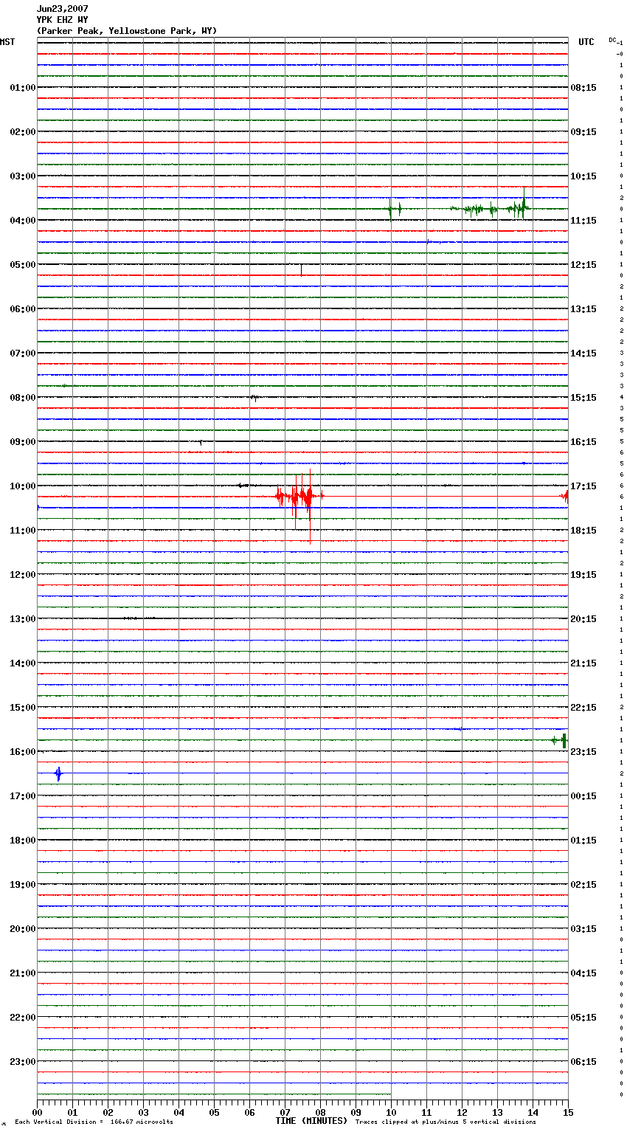The height and width of the screenshot is (1132, 627).
Task: Select the 19:15 UTC time label
Action: point(583,575)
